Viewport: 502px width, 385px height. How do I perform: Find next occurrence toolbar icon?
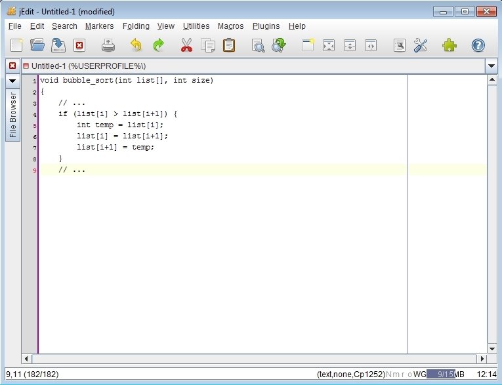[279, 45]
